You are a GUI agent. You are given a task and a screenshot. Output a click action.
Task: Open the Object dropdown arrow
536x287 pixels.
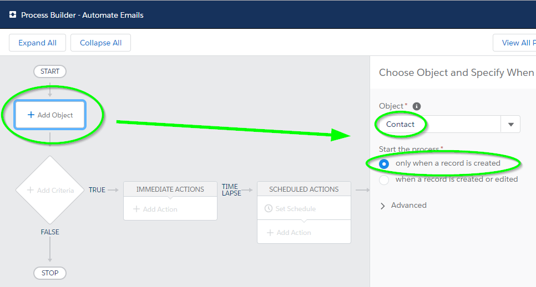pos(510,124)
